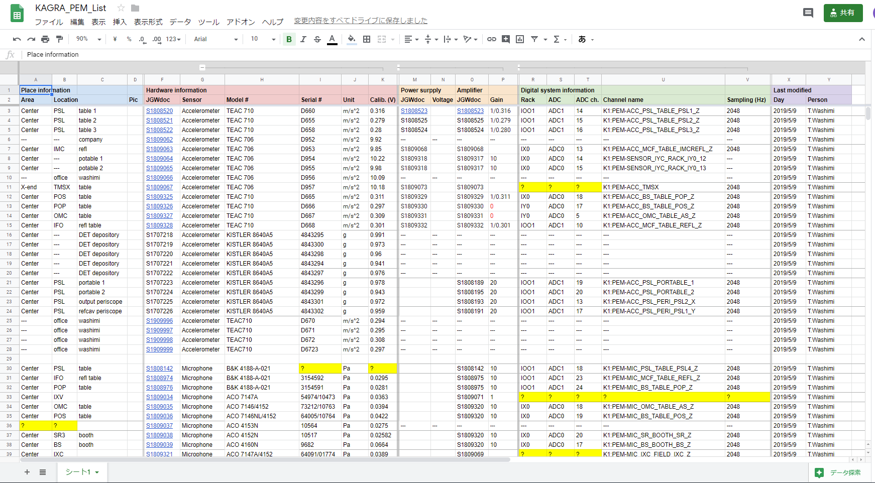Insert a chart
The height and width of the screenshot is (483, 875).
pyautogui.click(x=520, y=39)
